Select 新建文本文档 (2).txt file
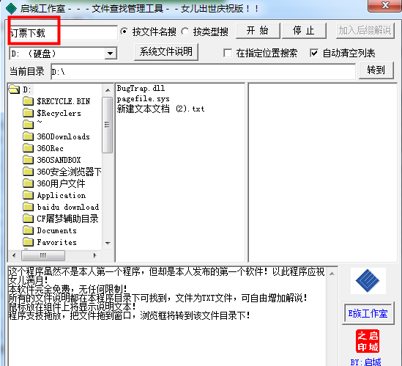The image size is (402, 366). tap(160, 109)
